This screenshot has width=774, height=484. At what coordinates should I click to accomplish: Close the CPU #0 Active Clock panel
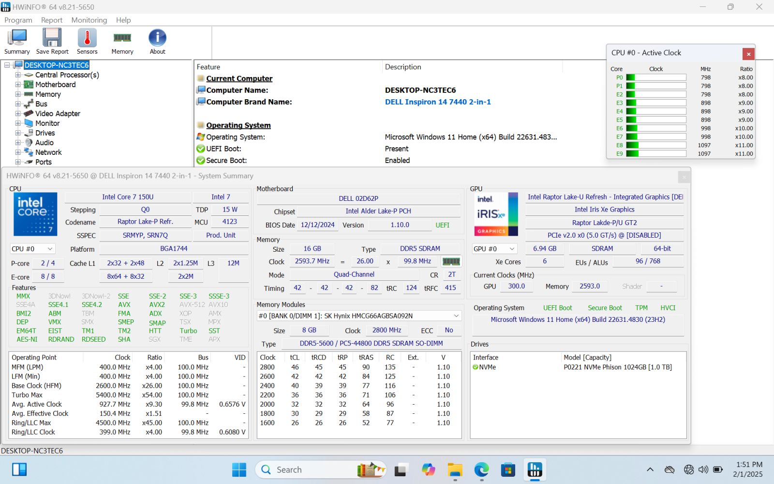point(748,54)
